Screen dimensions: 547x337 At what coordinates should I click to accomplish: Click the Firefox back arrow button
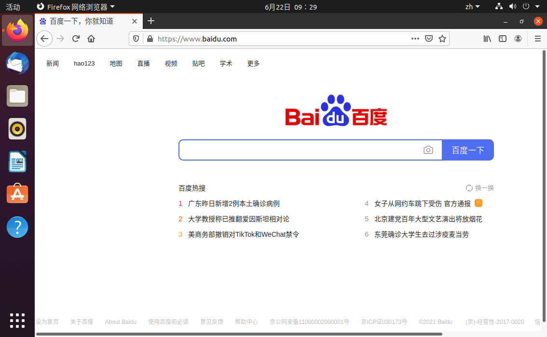click(x=44, y=39)
